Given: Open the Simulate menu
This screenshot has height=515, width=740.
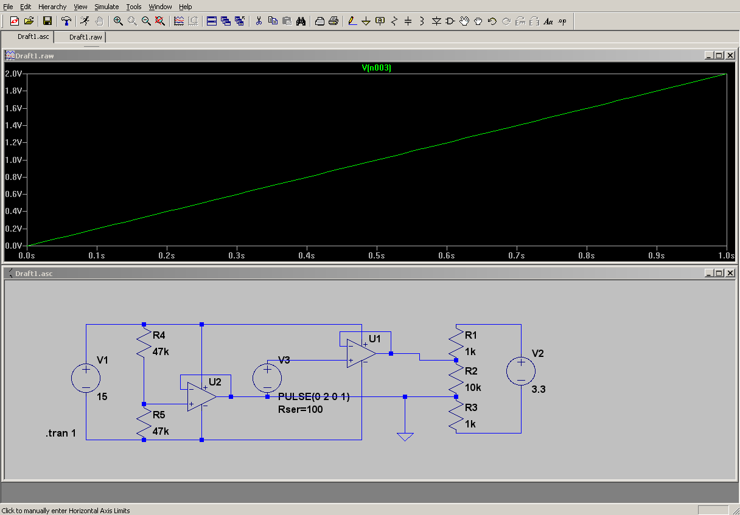Looking at the screenshot, I should pyautogui.click(x=106, y=7).
